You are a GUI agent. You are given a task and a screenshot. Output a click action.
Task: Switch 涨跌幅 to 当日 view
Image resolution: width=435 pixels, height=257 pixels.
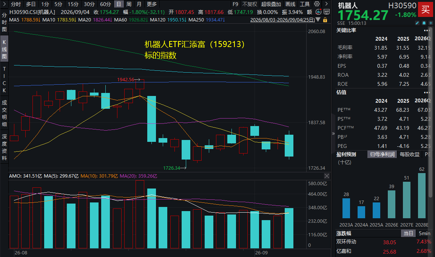408,233
